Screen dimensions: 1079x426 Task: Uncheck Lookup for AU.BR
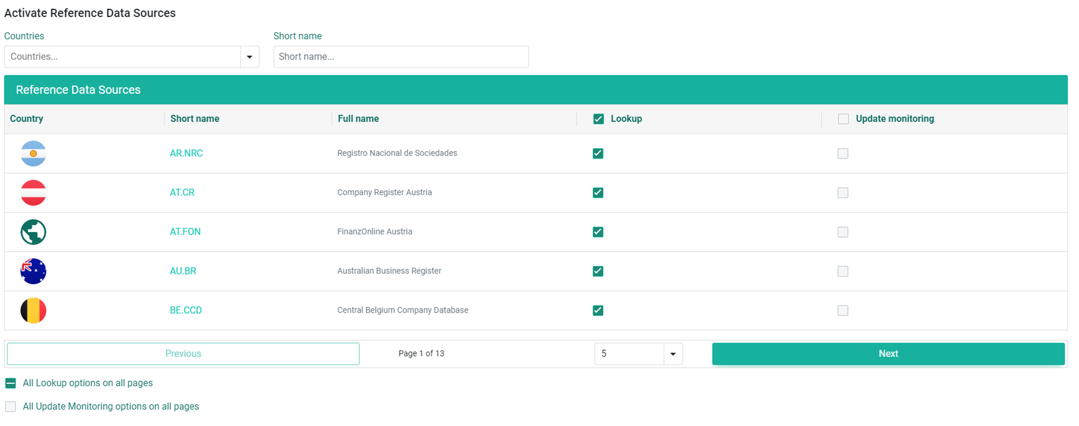pyautogui.click(x=598, y=271)
